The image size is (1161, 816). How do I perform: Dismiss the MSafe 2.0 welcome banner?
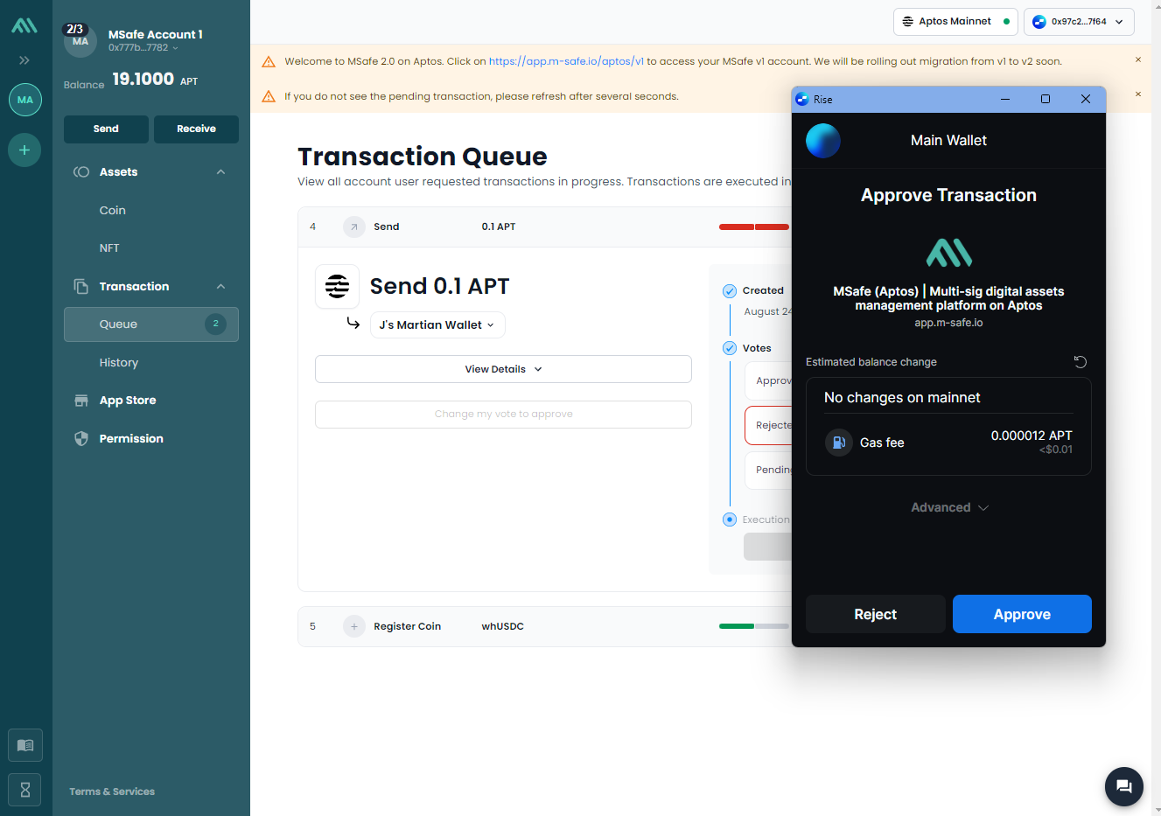(x=1137, y=60)
